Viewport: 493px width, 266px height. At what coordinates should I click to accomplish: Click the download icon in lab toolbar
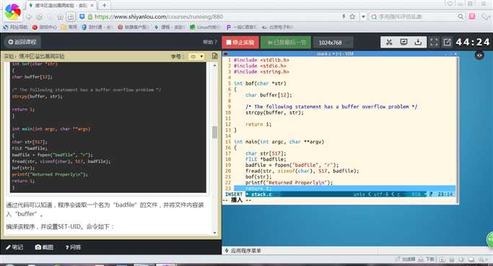click(x=418, y=42)
